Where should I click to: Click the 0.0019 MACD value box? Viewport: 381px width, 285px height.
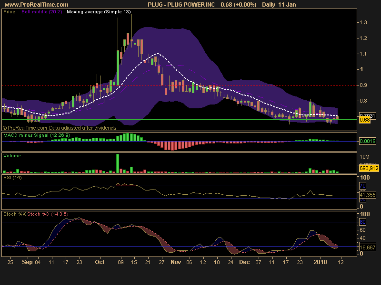pos(367,141)
